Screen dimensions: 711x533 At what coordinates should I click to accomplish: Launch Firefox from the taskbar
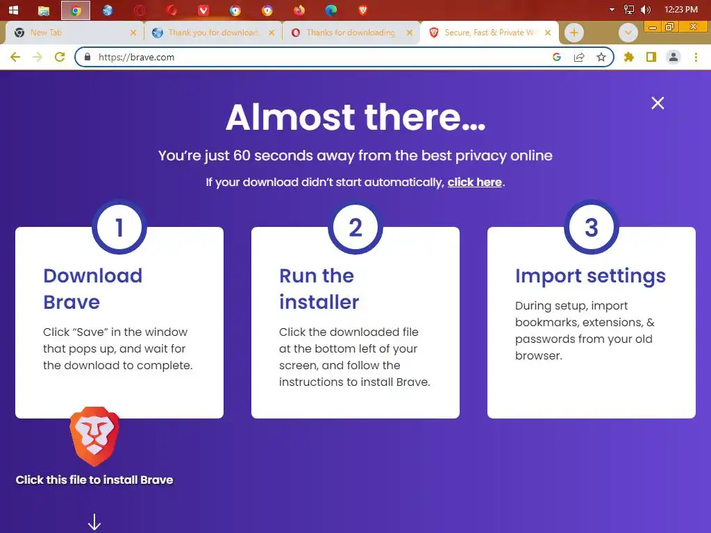click(x=299, y=10)
